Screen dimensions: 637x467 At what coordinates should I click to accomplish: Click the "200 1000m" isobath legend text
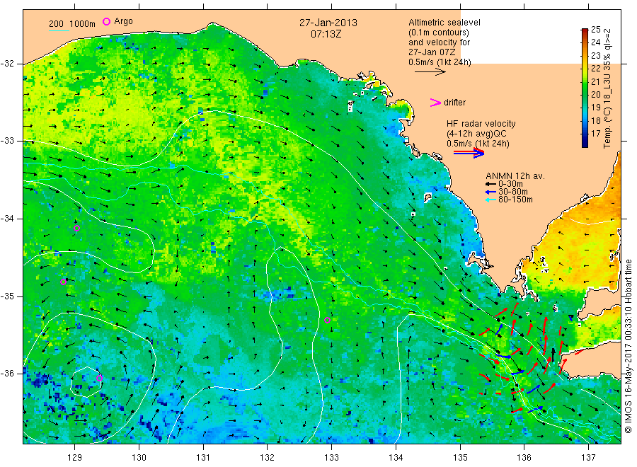point(72,24)
